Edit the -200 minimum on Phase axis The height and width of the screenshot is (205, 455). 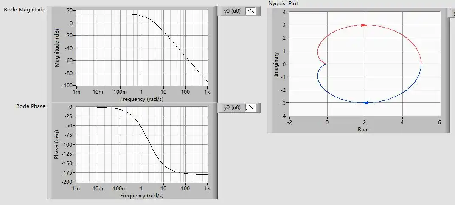click(67, 182)
